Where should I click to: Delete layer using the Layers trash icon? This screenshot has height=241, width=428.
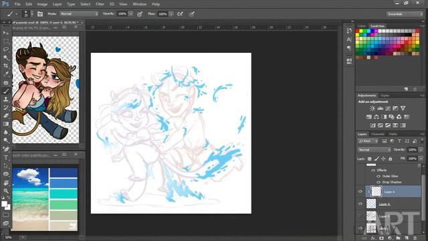pos(415,238)
